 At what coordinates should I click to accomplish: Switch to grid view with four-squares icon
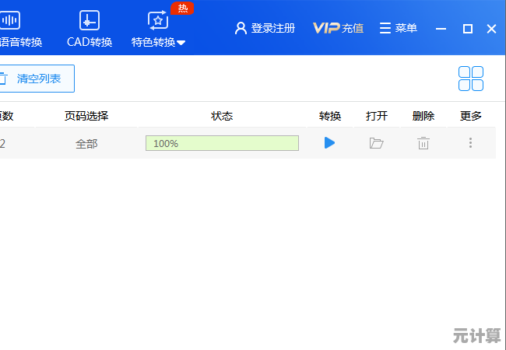pos(471,79)
